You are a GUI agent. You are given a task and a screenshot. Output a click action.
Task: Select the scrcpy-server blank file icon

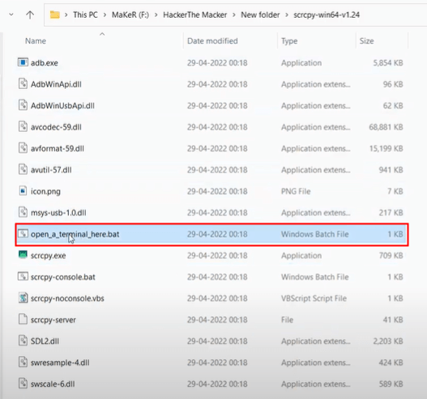[23, 320]
